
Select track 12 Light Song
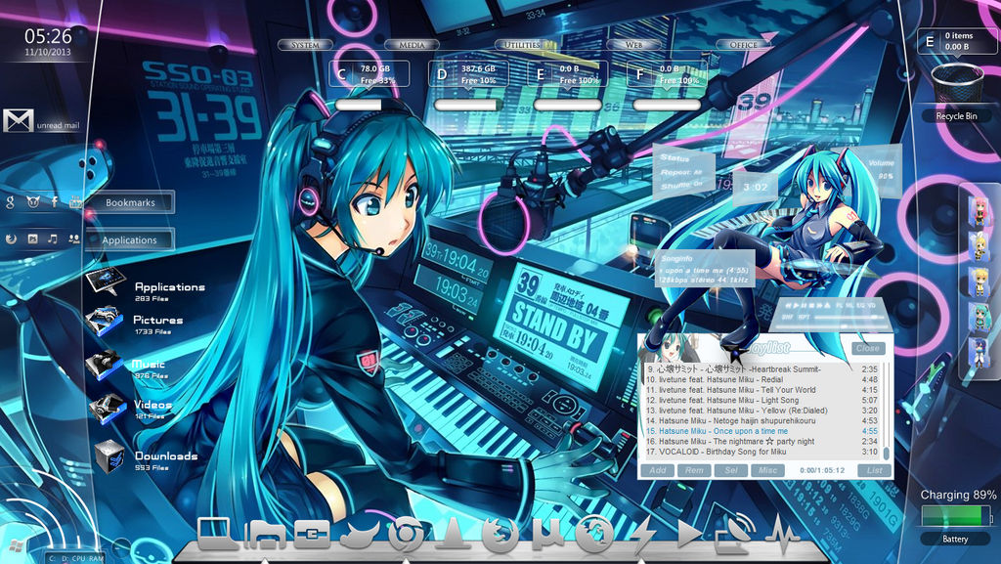pos(761,400)
